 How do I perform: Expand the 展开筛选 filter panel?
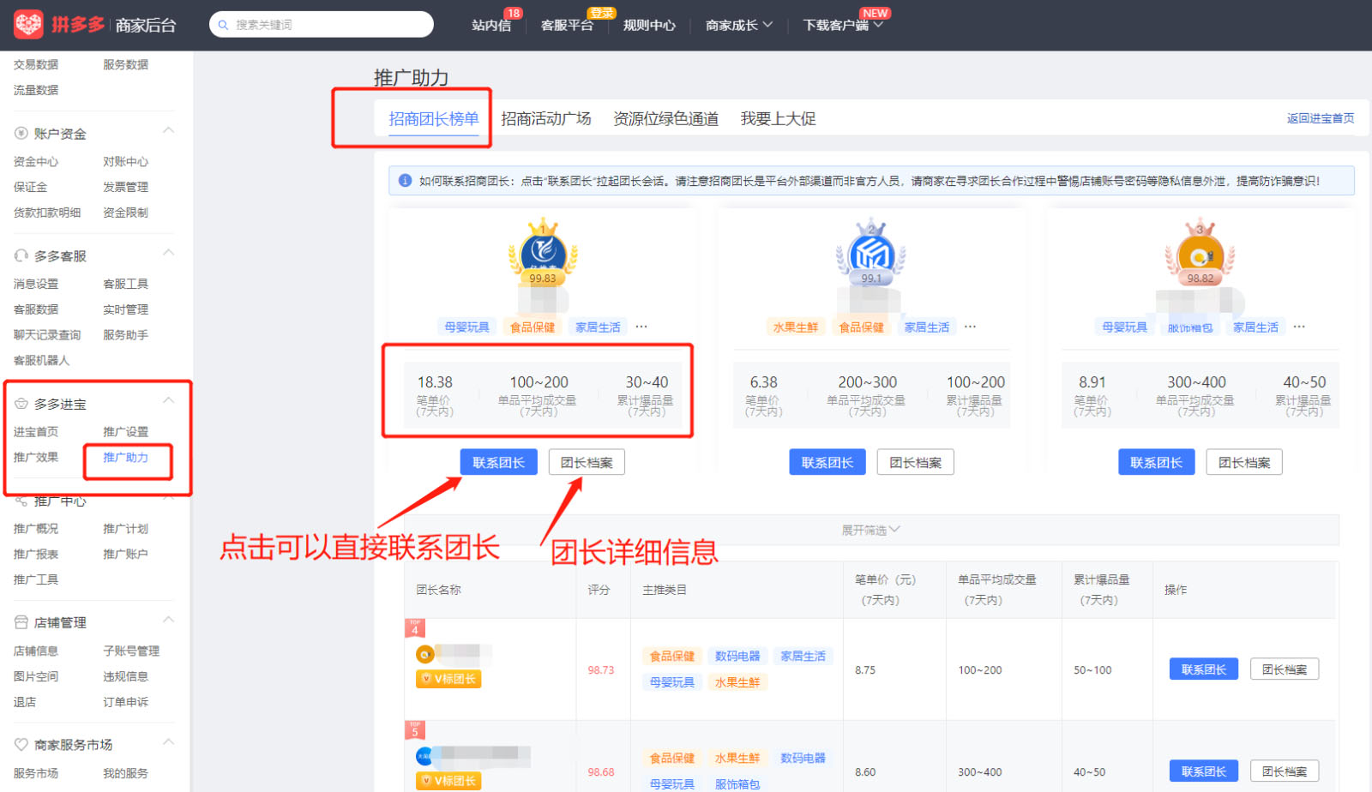click(870, 531)
